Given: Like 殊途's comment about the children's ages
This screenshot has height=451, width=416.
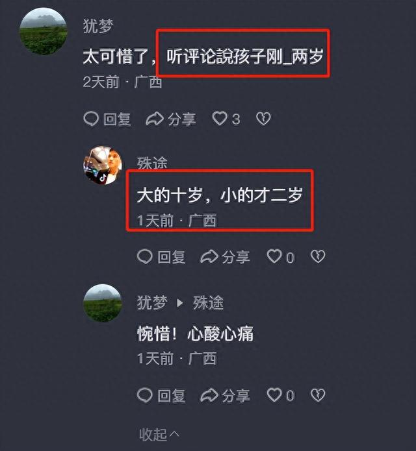Looking at the screenshot, I should tap(274, 256).
